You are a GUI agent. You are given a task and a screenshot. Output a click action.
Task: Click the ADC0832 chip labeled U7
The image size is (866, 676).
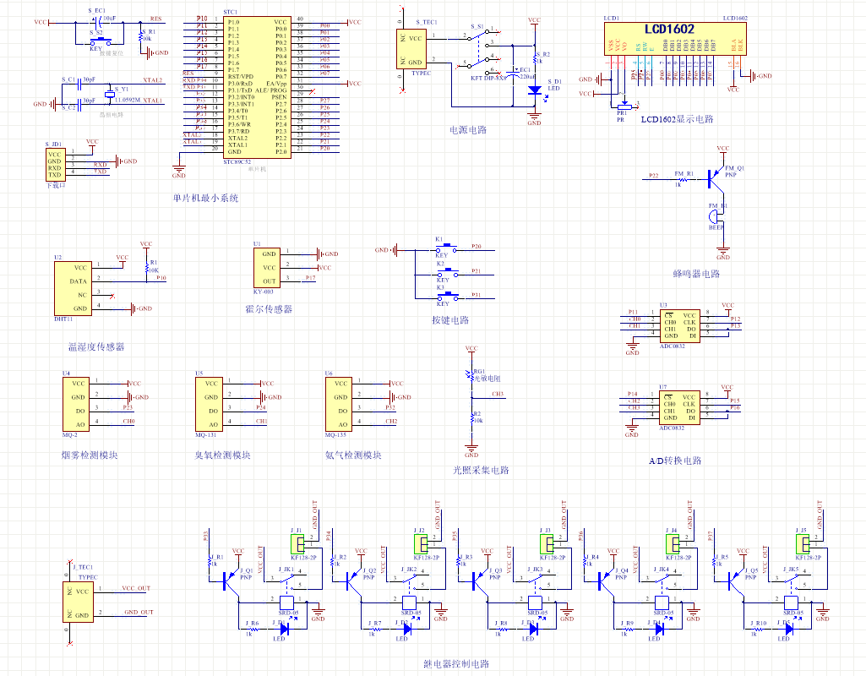point(679,407)
